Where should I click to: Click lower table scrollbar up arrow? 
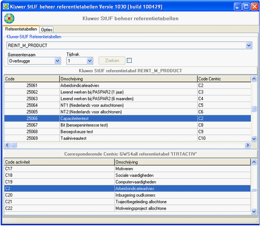click(x=254, y=162)
